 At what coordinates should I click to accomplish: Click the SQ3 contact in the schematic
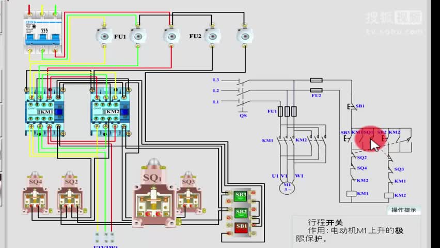coord(390,168)
